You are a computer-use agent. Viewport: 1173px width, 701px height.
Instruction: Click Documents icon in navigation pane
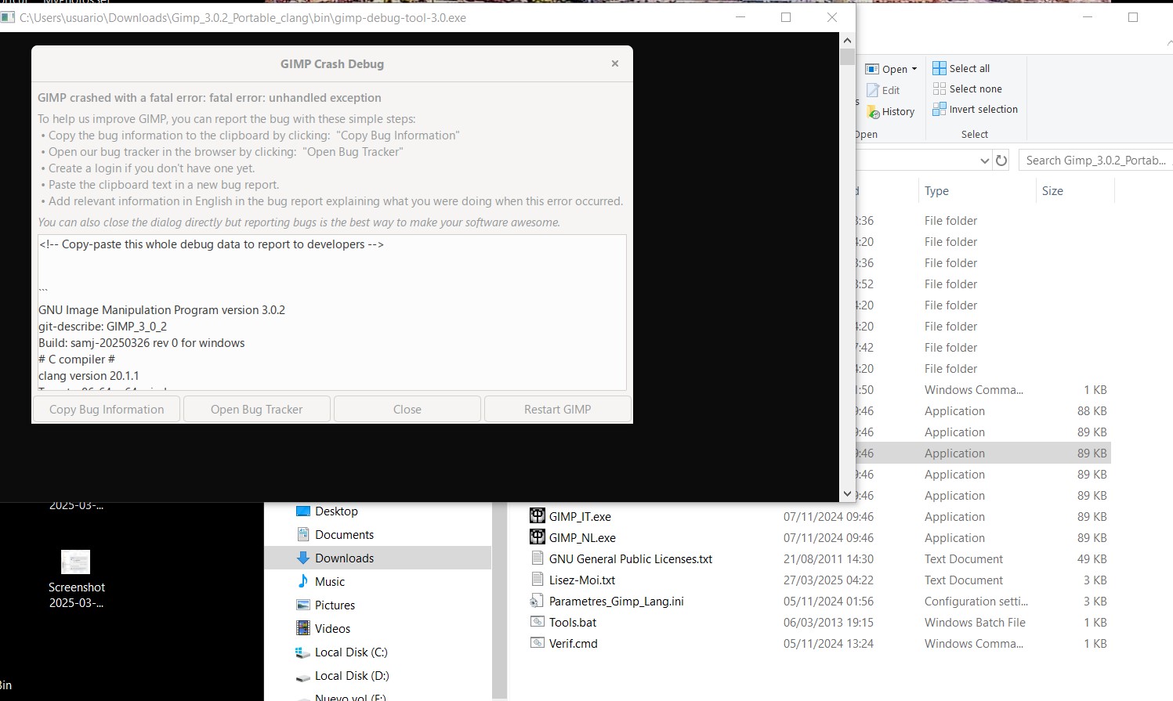click(x=303, y=534)
